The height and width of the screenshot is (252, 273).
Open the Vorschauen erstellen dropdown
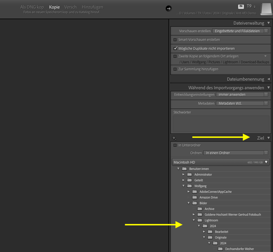pyautogui.click(x=240, y=31)
